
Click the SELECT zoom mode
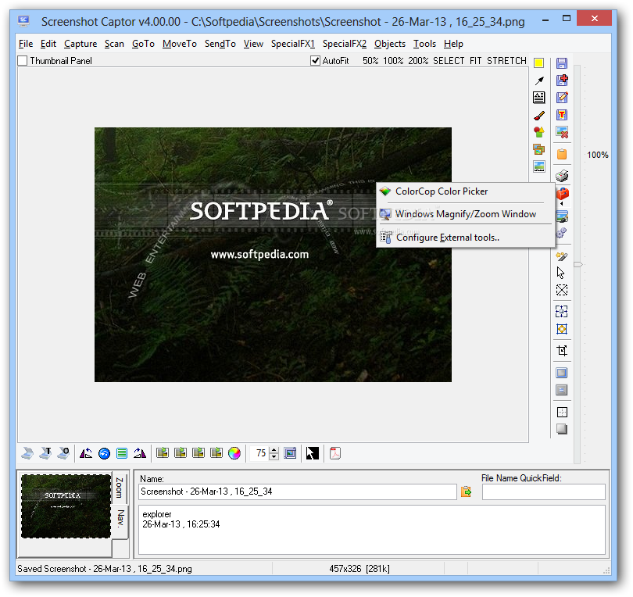(x=449, y=60)
